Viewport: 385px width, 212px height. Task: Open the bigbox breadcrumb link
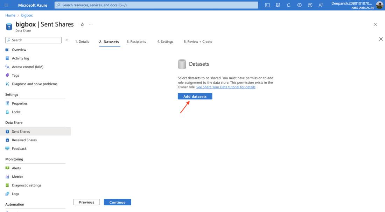(x=27, y=15)
